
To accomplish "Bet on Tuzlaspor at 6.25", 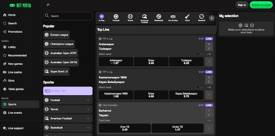I will pos(187,62).
